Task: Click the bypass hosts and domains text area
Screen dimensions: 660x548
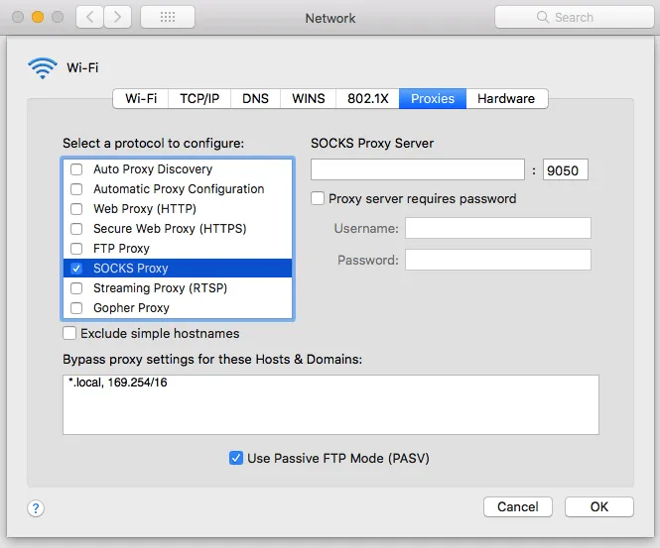Action: (x=330, y=404)
